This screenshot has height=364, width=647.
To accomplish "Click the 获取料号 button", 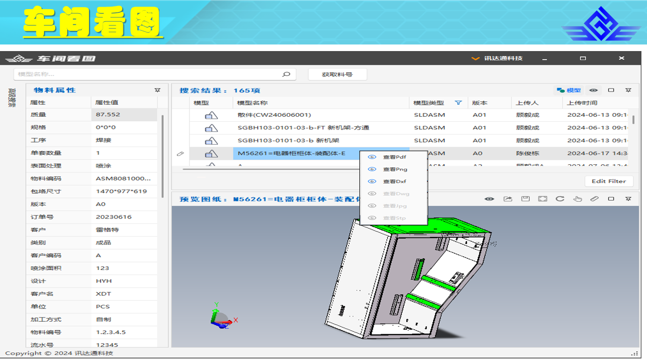I will click(x=337, y=74).
